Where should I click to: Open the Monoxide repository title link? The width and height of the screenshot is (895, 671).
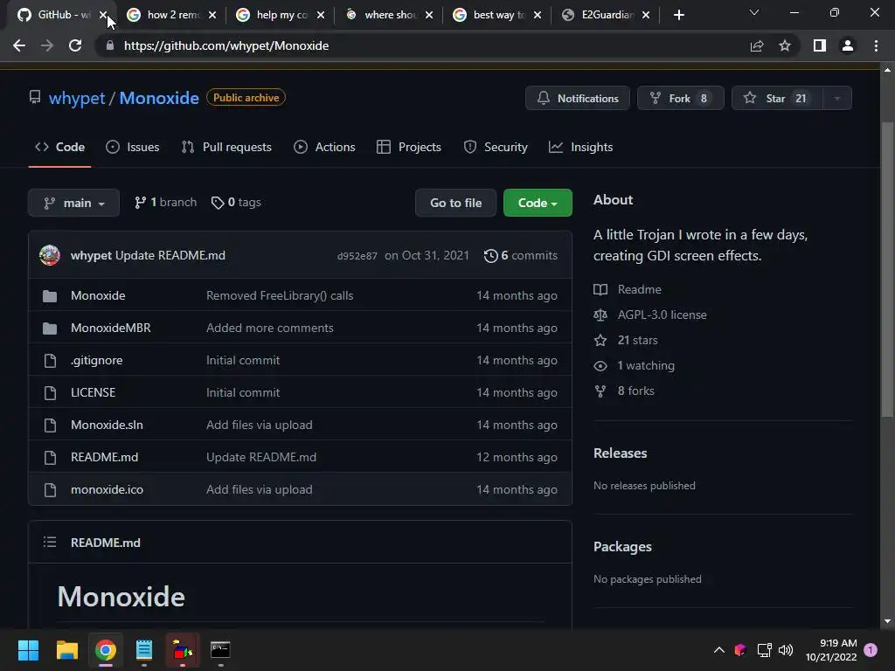(x=159, y=98)
